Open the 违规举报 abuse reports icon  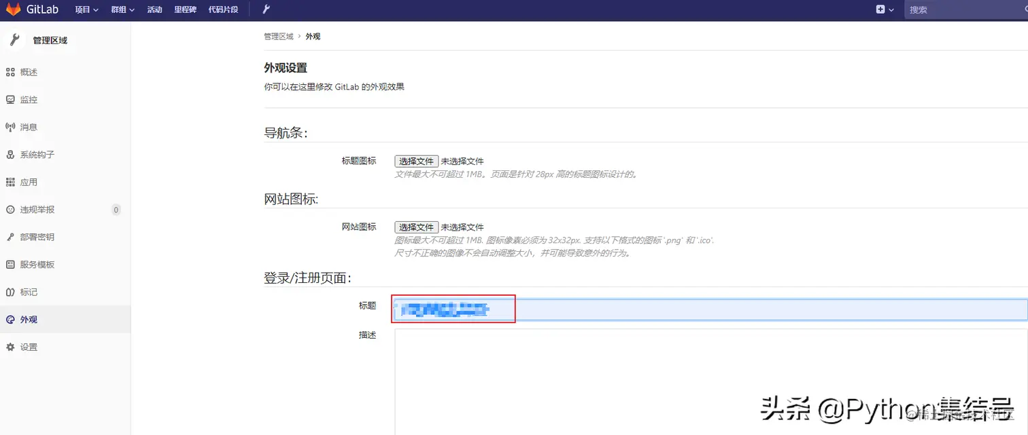tap(10, 209)
